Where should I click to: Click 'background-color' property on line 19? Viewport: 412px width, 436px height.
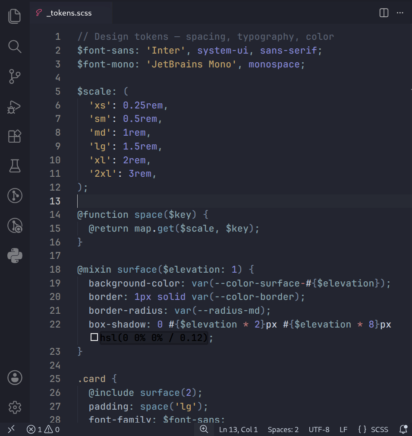134,283
